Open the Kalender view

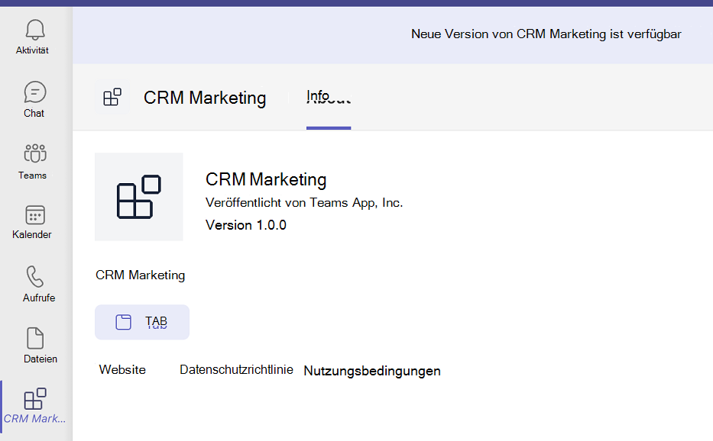(x=34, y=222)
